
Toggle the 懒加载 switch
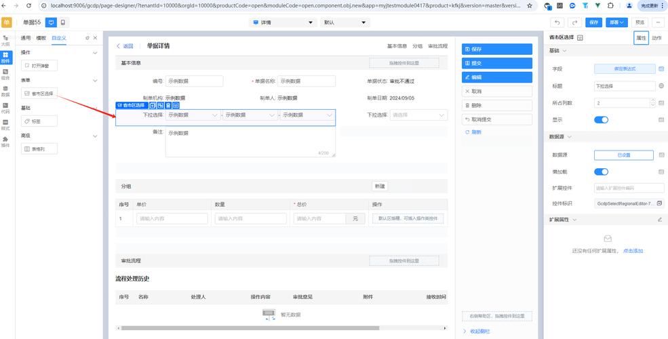pos(601,172)
